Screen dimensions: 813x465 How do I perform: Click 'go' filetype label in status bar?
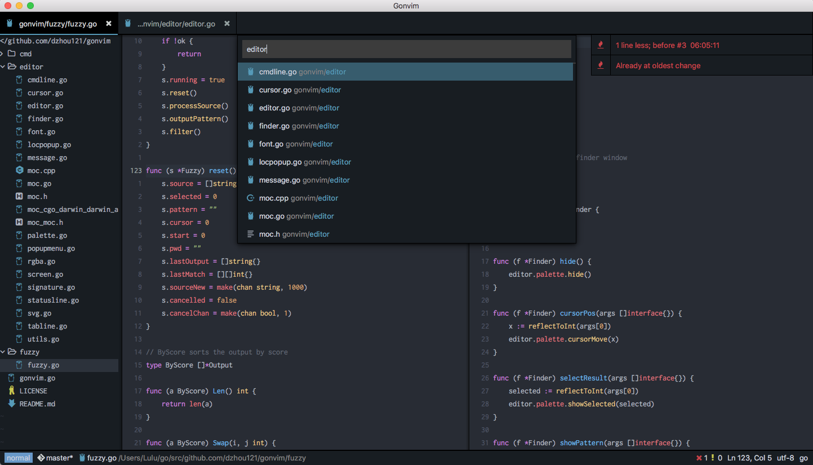click(x=803, y=458)
